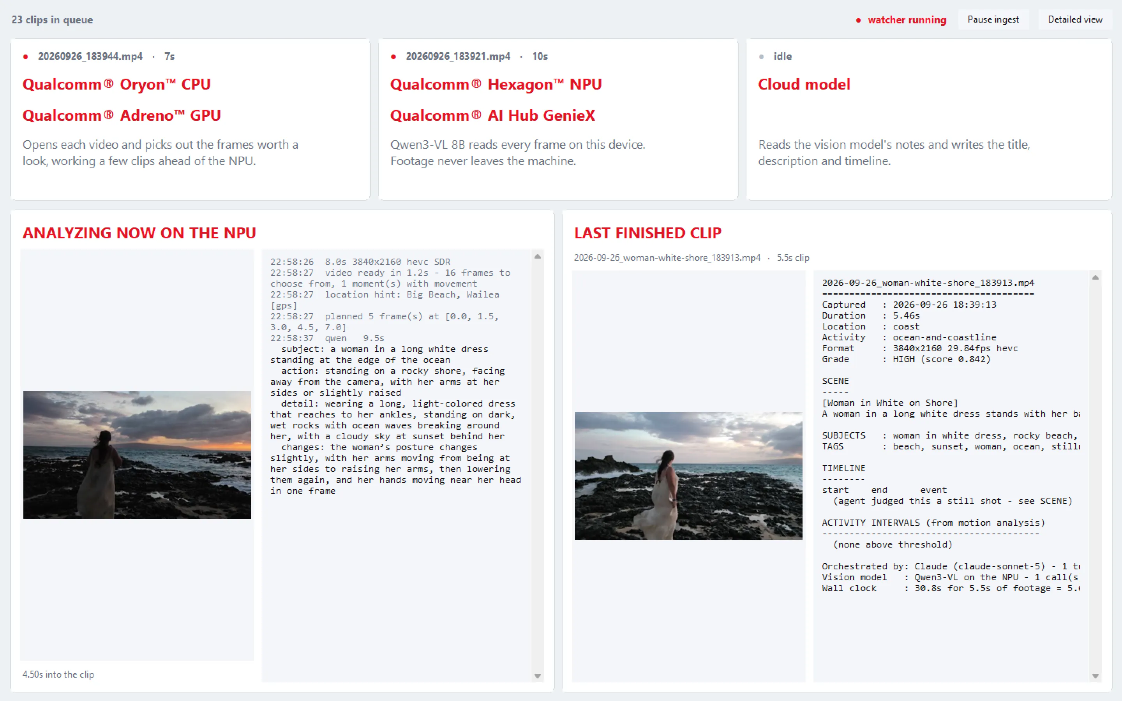
Task: Click the last finished clip thumbnail
Action: click(x=688, y=476)
